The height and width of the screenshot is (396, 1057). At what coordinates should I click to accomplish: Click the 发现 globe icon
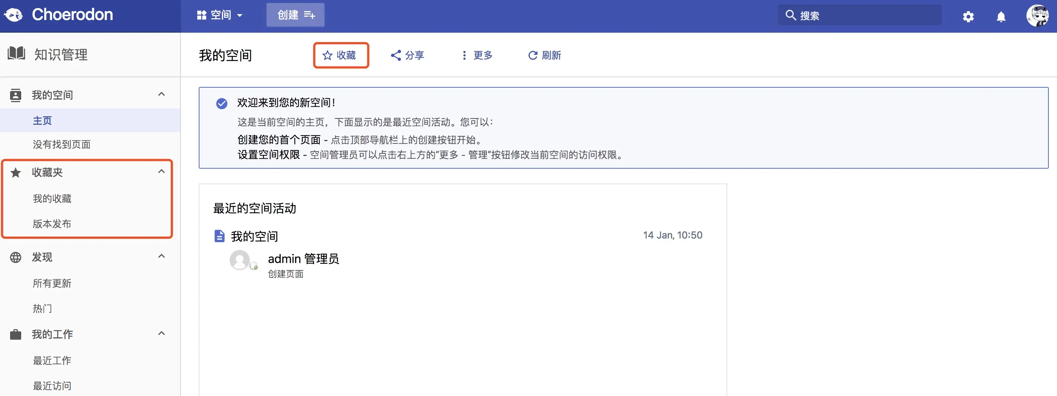click(16, 257)
